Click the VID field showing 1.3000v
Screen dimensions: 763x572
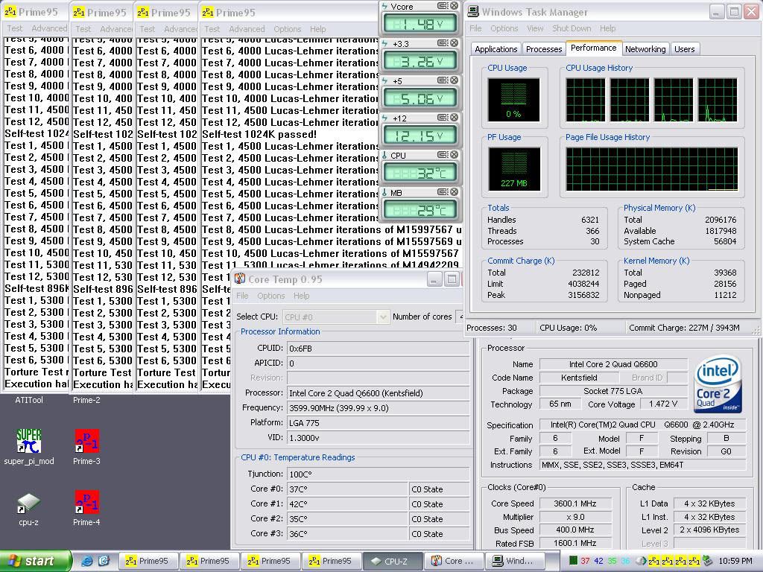378,438
